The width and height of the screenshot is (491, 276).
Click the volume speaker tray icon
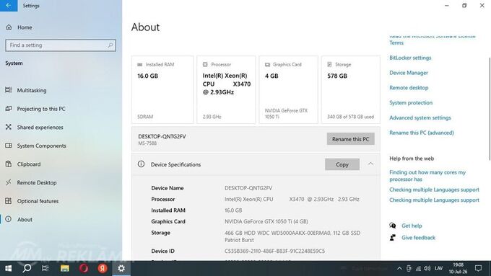pyautogui.click(x=427, y=269)
